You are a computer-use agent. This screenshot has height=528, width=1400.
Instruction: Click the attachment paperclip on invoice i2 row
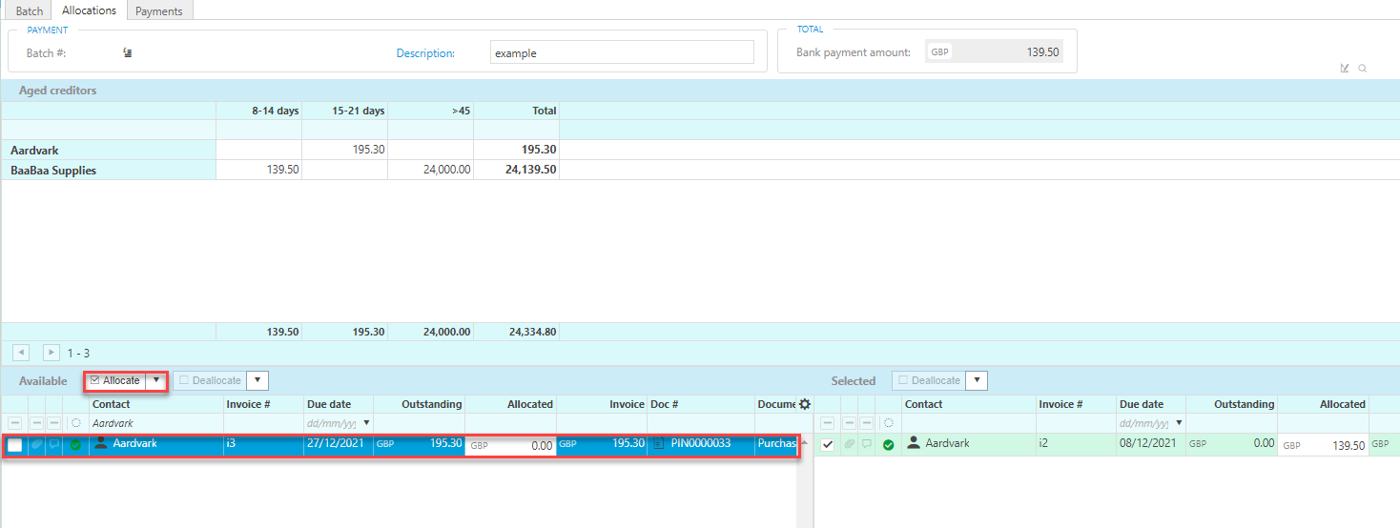tap(848, 444)
